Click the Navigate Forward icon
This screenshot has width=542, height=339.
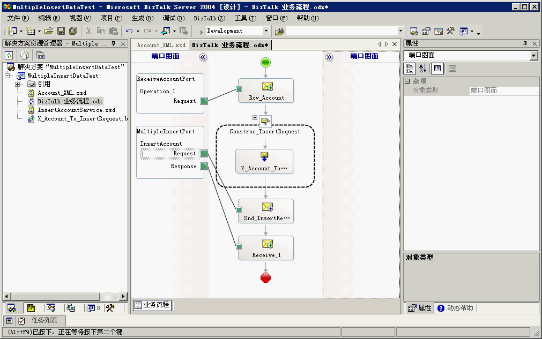coord(183,31)
